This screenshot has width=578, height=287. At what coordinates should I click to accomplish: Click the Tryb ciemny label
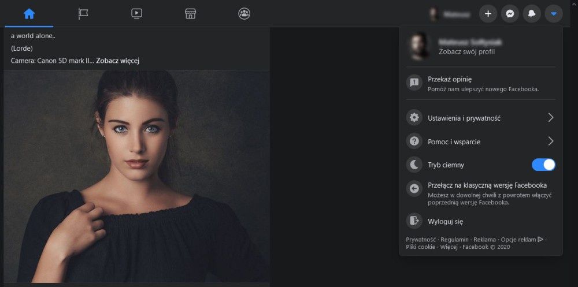[446, 165]
